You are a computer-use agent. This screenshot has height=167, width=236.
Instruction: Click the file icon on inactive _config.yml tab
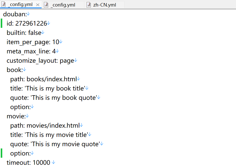46,5
